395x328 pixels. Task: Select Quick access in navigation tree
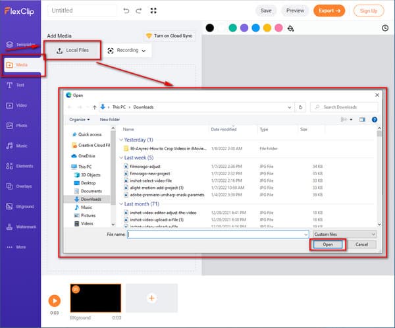(x=87, y=134)
